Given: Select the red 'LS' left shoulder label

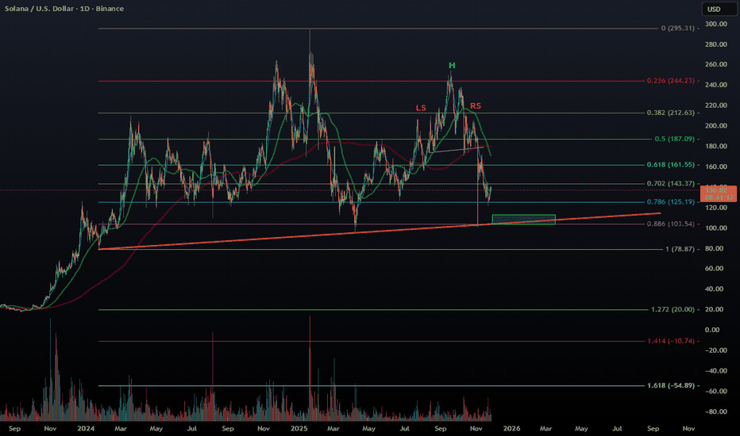Looking at the screenshot, I should click(x=420, y=107).
